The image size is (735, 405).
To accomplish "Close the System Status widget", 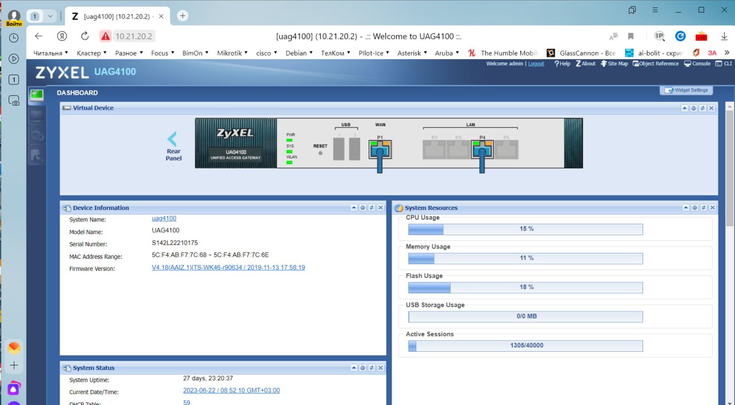I will (381, 368).
